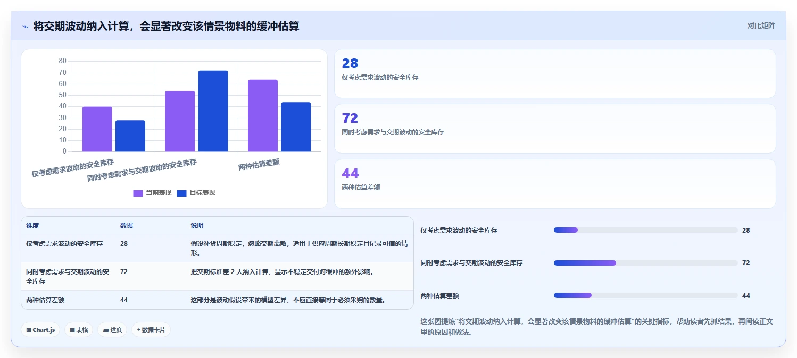Viewport: 797px width, 358px height.
Task: Click card caption 仅考虑需求波动的安全库存
Action: tap(380, 78)
